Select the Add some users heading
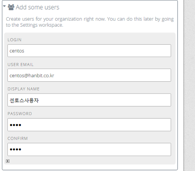 [37, 7]
